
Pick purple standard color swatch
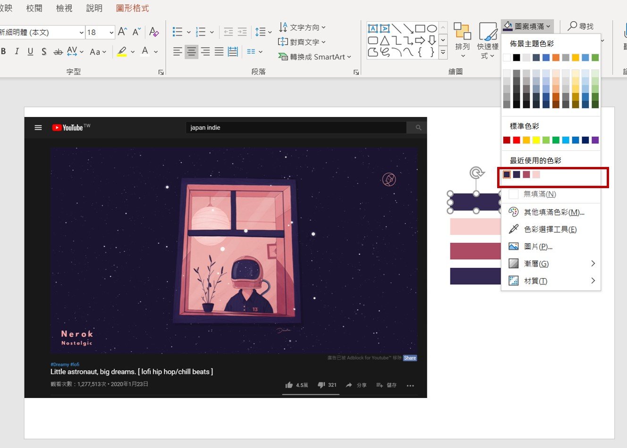tap(595, 140)
